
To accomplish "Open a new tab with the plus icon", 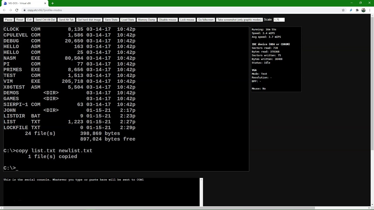I will [53, 3].
